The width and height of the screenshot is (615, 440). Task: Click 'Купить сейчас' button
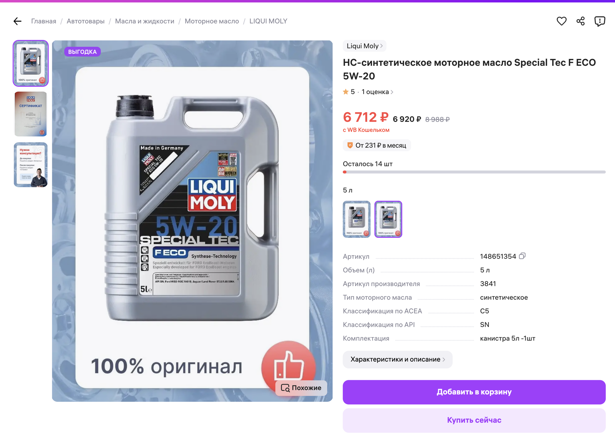tap(474, 420)
